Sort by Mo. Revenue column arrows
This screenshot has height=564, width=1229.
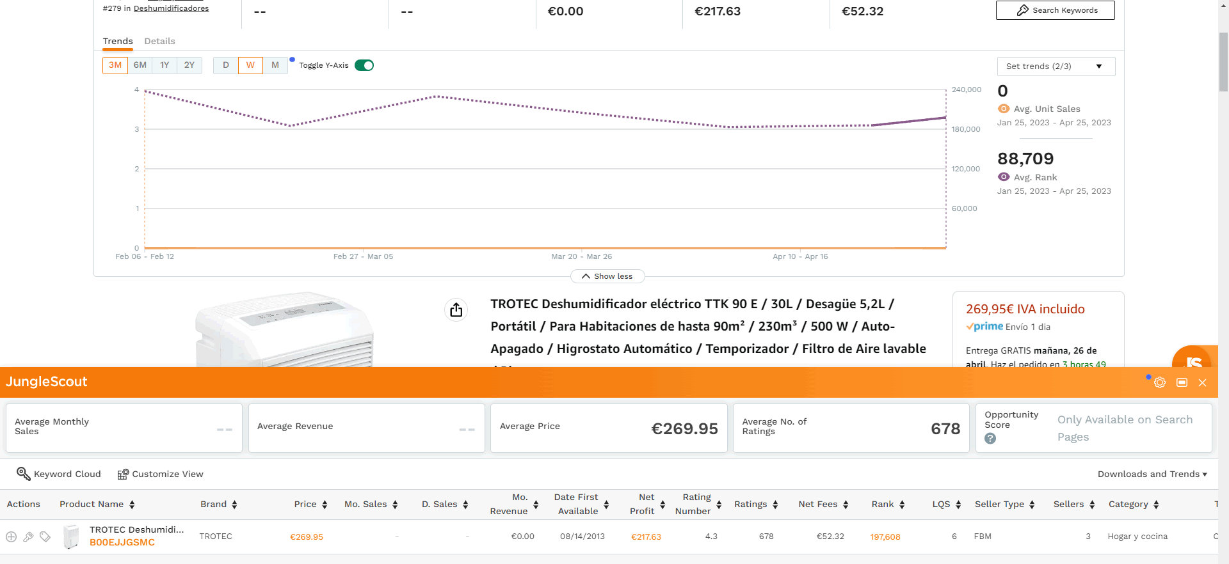point(536,505)
